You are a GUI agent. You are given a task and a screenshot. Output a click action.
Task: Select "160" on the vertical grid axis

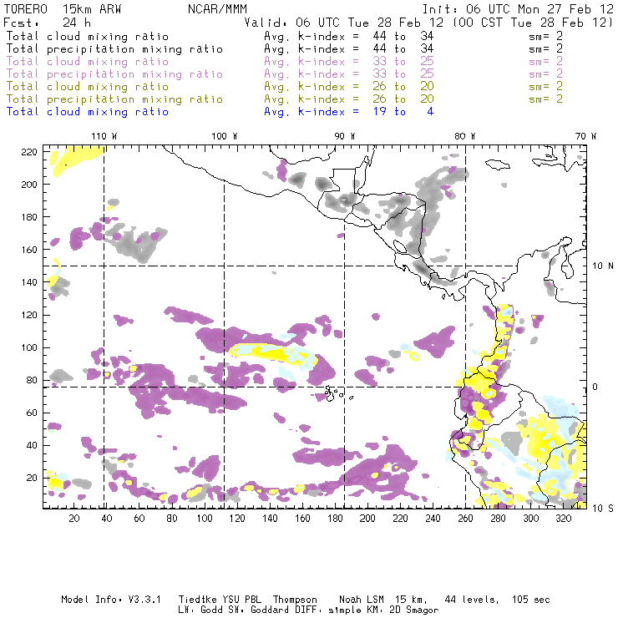[29, 250]
